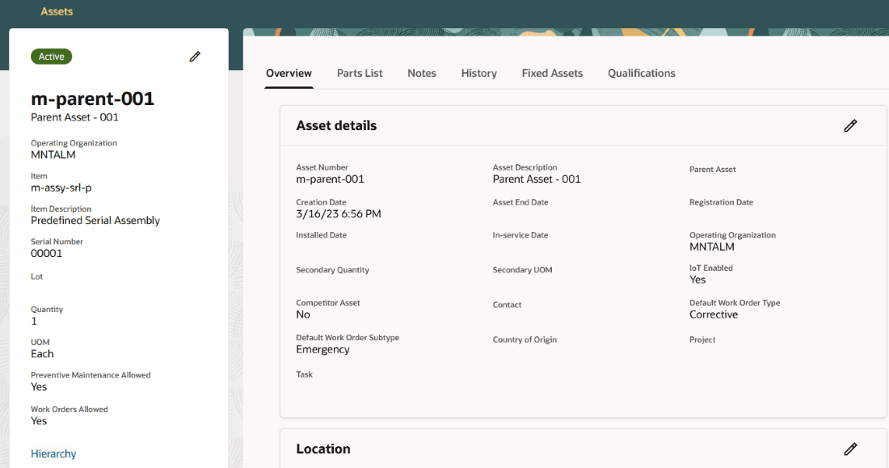Select the Overview tab
Screen dimensions: 889x468
[x=289, y=73]
